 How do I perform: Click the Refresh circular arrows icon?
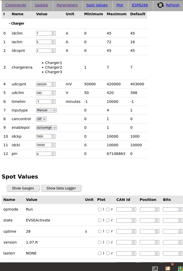[160, 5]
